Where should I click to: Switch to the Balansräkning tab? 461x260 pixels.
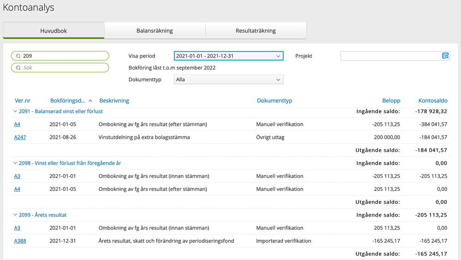[x=155, y=31]
